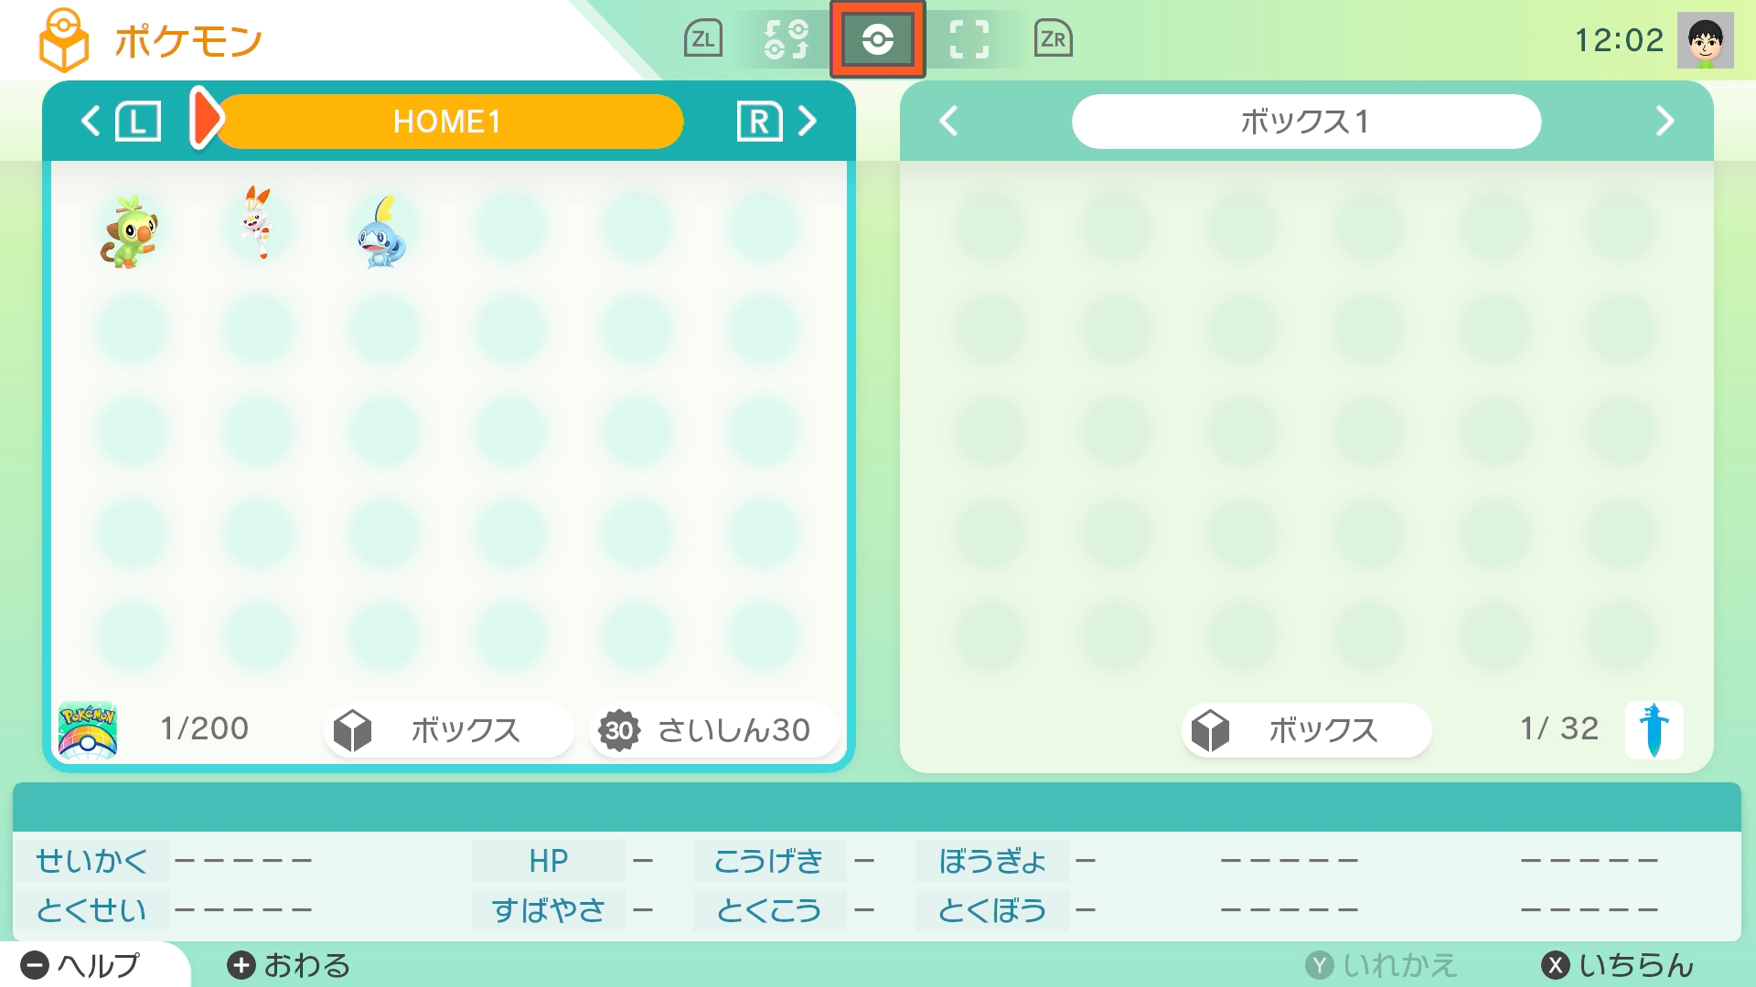Open the HOME1 box name tab

pos(447,122)
